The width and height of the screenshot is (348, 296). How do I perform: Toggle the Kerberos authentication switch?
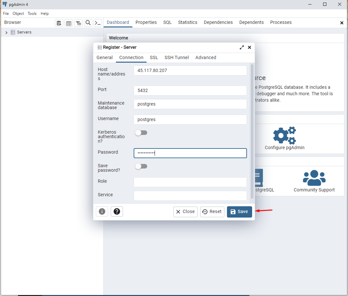pos(141,133)
